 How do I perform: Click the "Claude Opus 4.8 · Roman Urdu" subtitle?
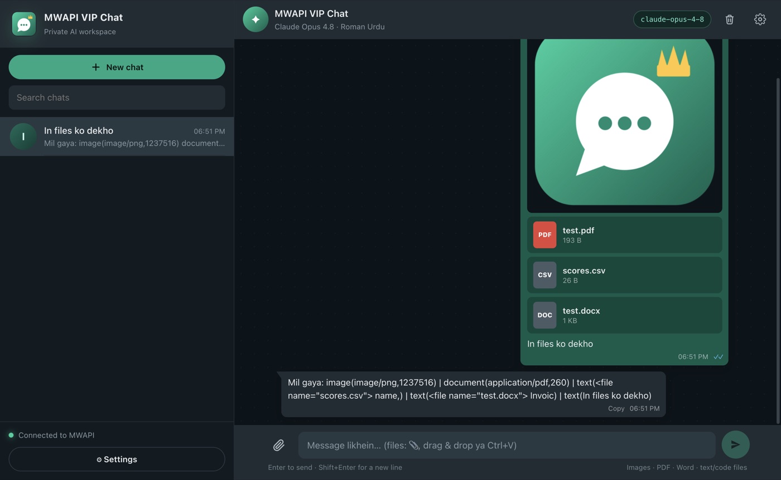(x=329, y=27)
